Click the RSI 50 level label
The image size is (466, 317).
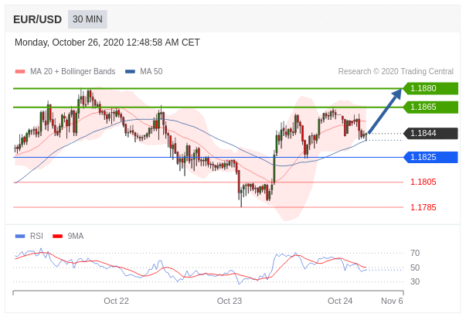(415, 268)
